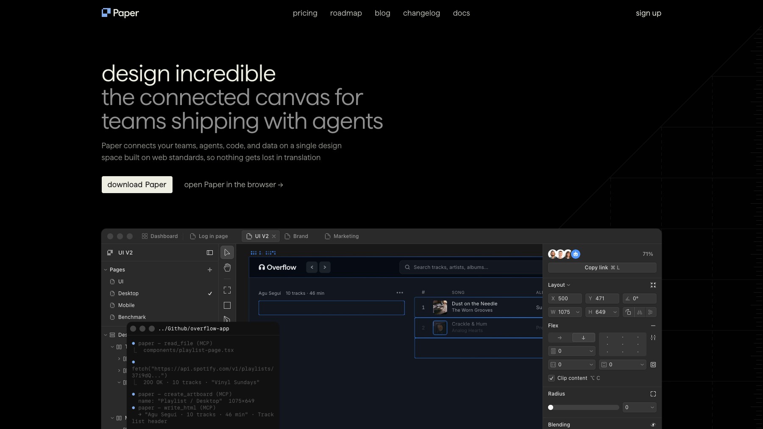Click the sign up link
This screenshot has width=763, height=429.
[649, 13]
